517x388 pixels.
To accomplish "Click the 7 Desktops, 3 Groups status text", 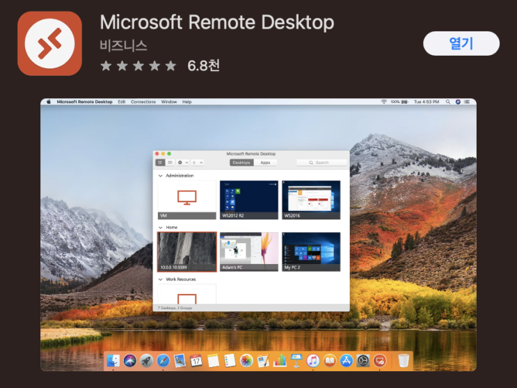I will (x=175, y=308).
